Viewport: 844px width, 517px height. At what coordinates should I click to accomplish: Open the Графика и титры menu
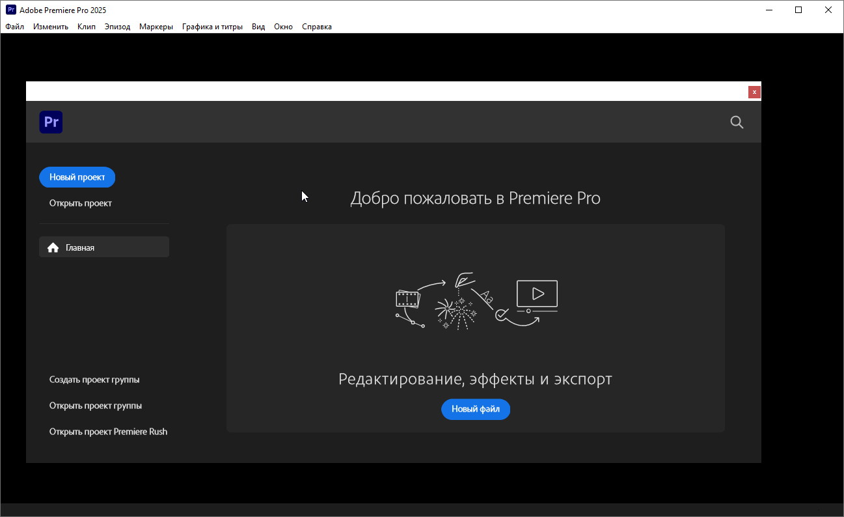tap(212, 27)
